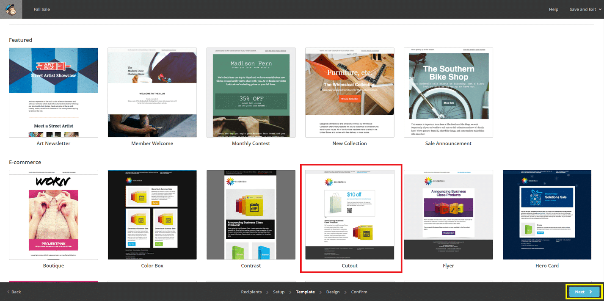
Task: Pick the Contrast template thumbnail
Action: click(x=251, y=215)
